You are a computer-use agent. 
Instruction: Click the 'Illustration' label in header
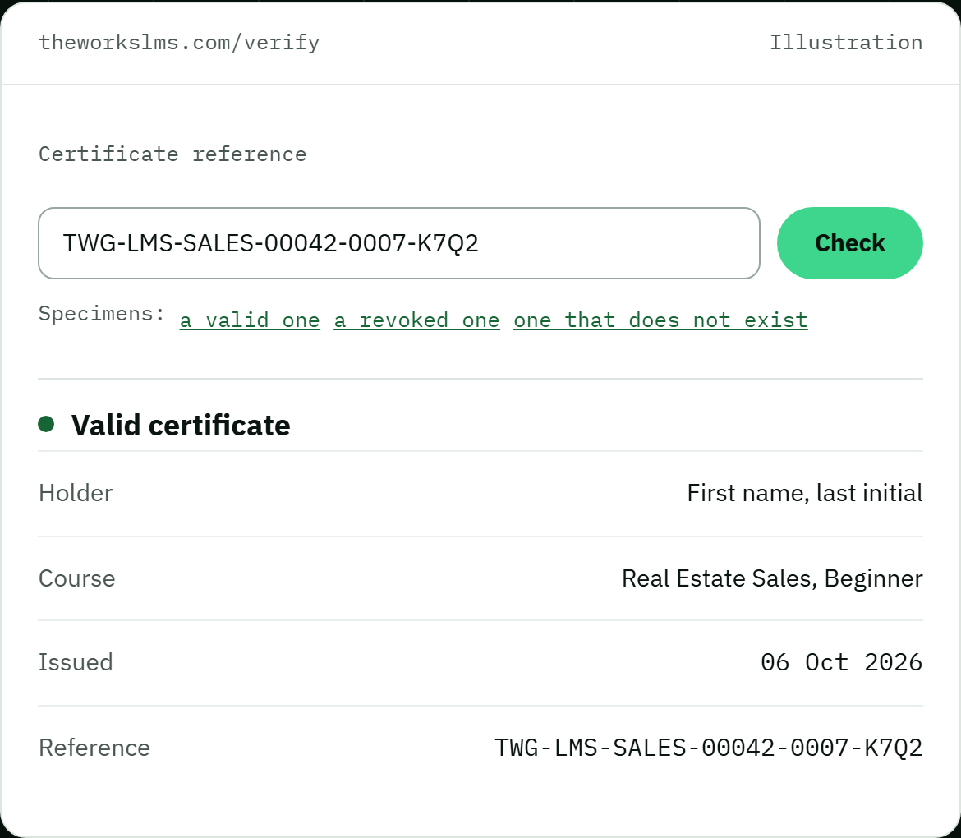click(846, 42)
